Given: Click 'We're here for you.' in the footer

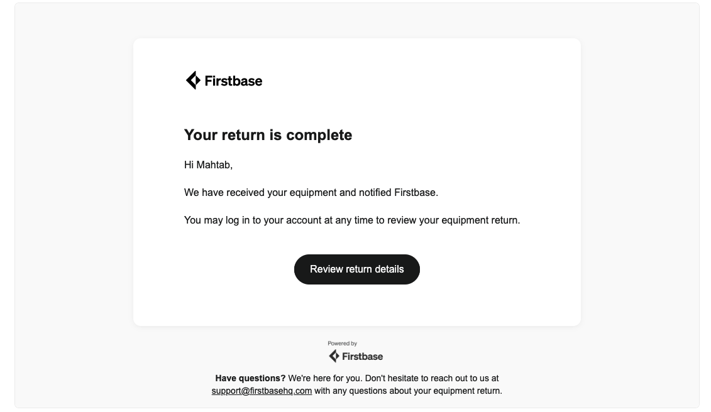Looking at the screenshot, I should [325, 378].
